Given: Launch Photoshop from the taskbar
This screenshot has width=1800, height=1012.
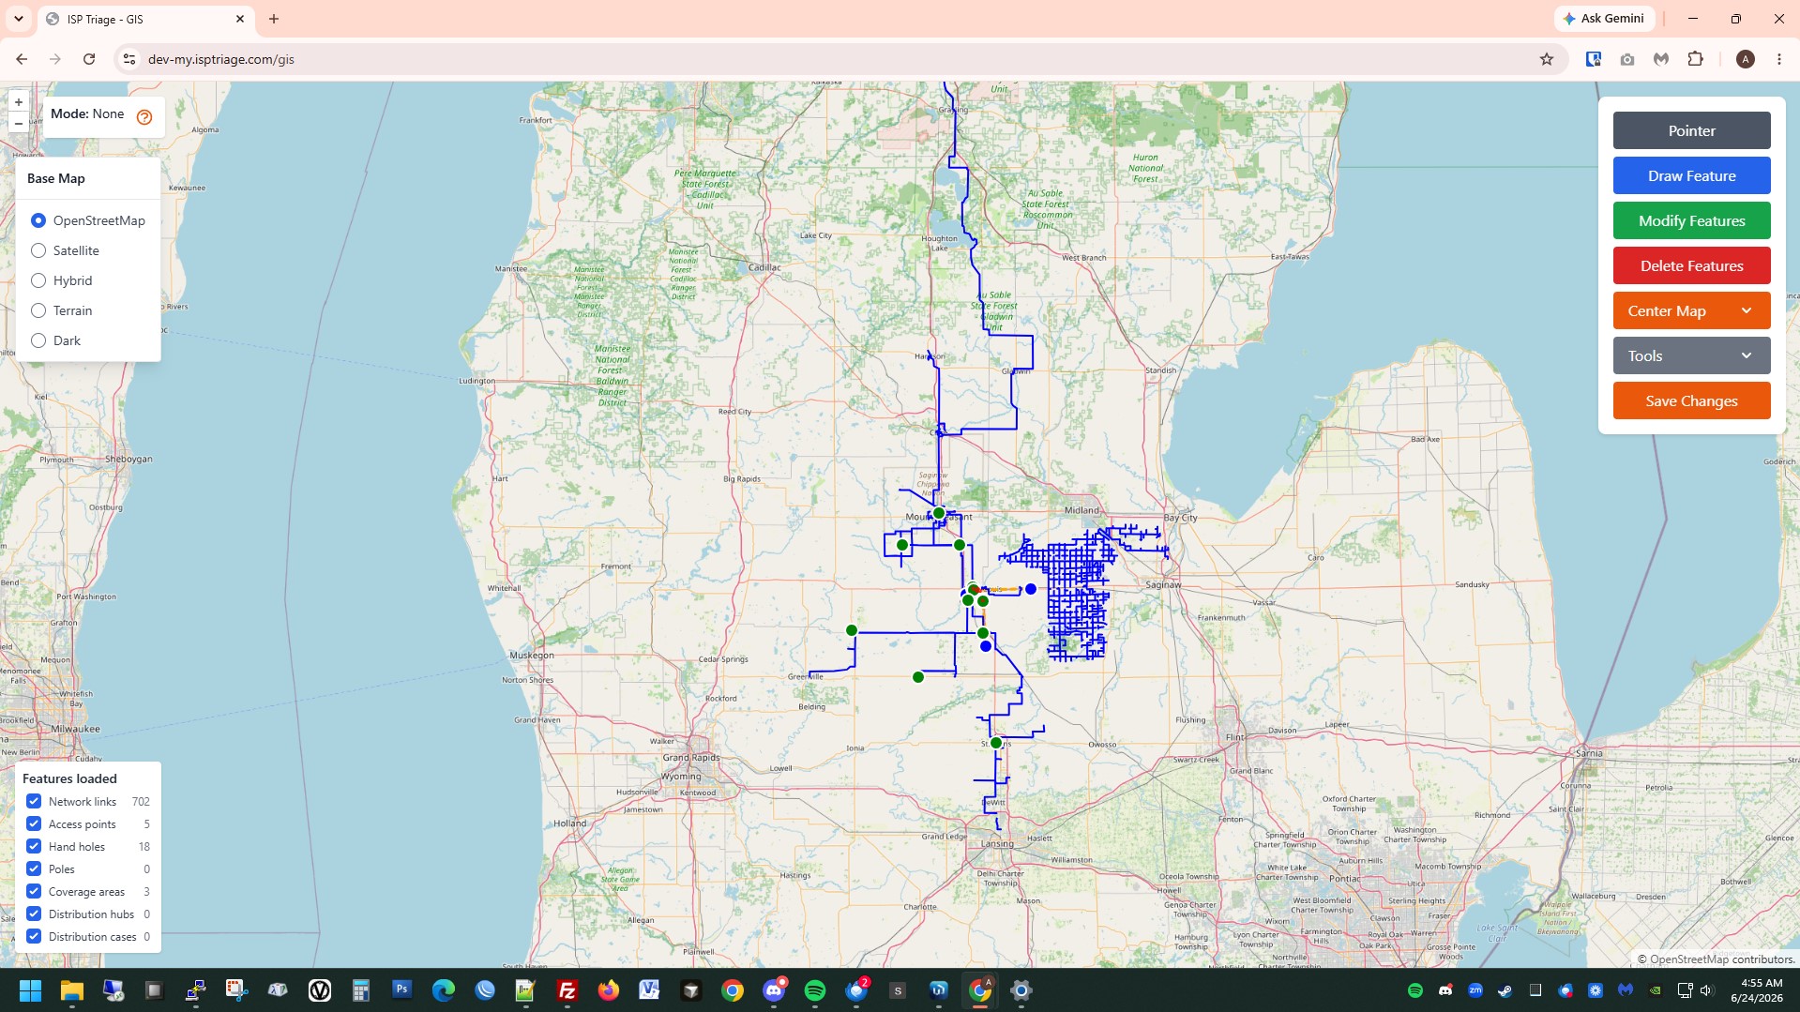Looking at the screenshot, I should tap(402, 990).
